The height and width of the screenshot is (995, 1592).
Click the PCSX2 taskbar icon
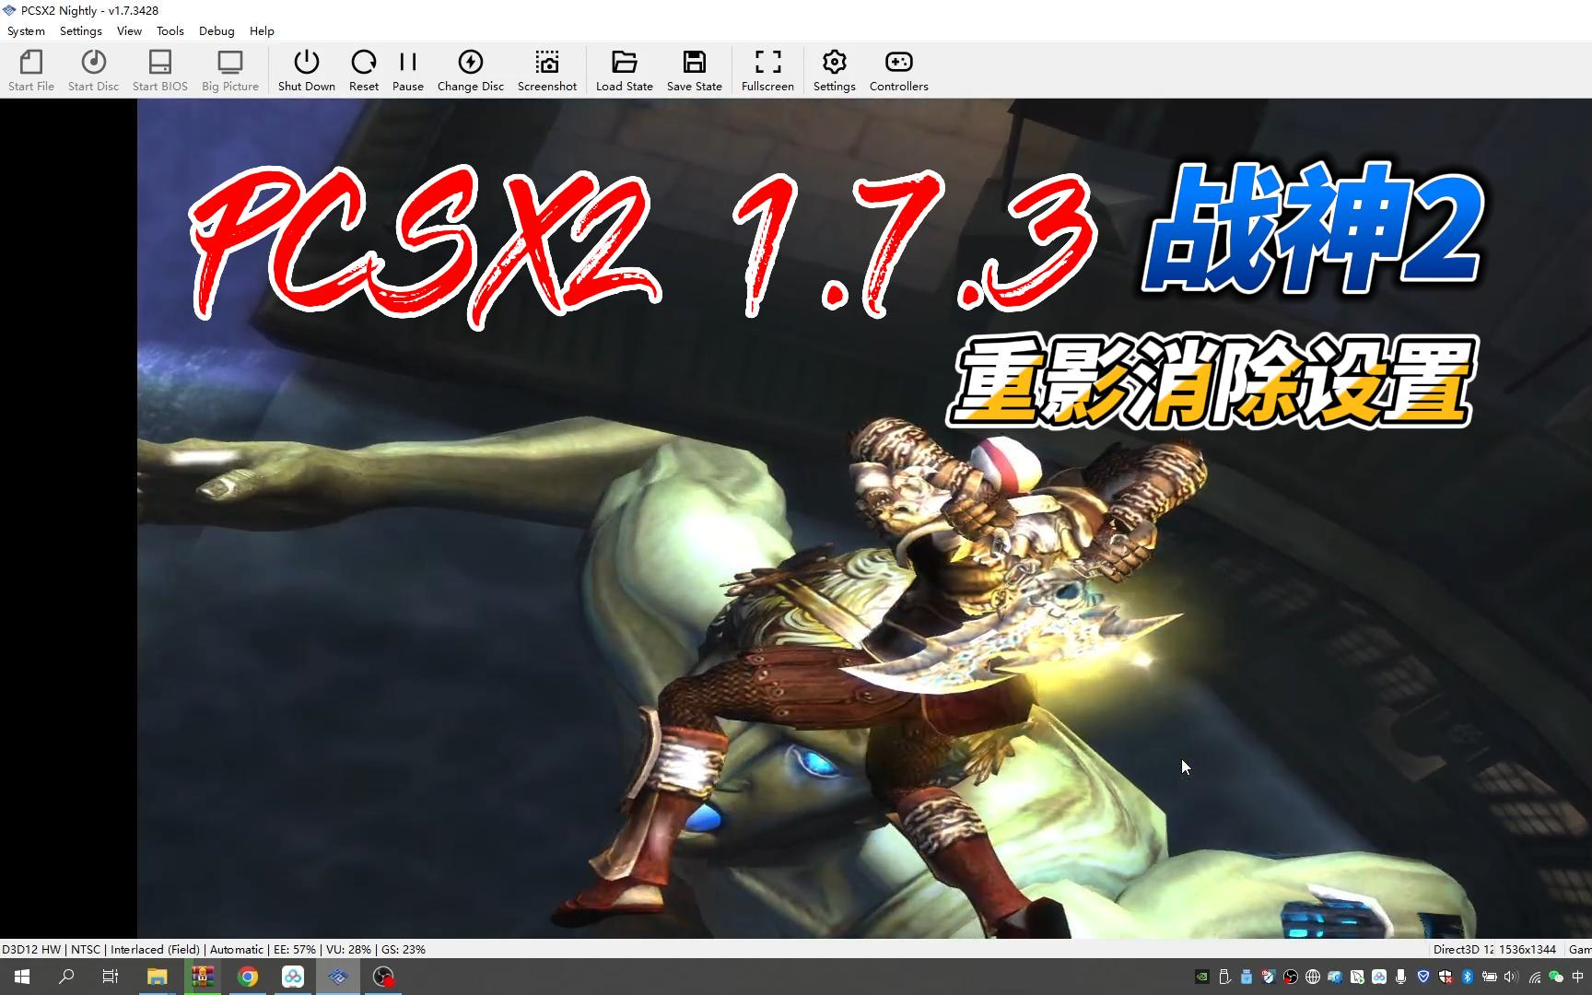coord(338,977)
